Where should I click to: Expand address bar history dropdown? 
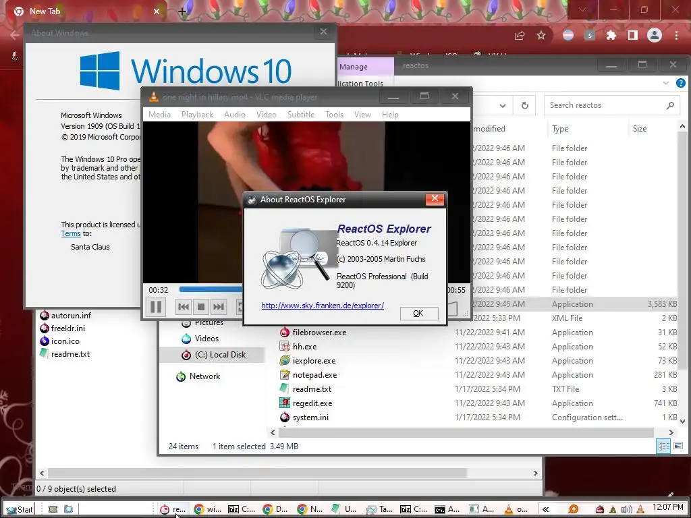click(502, 106)
